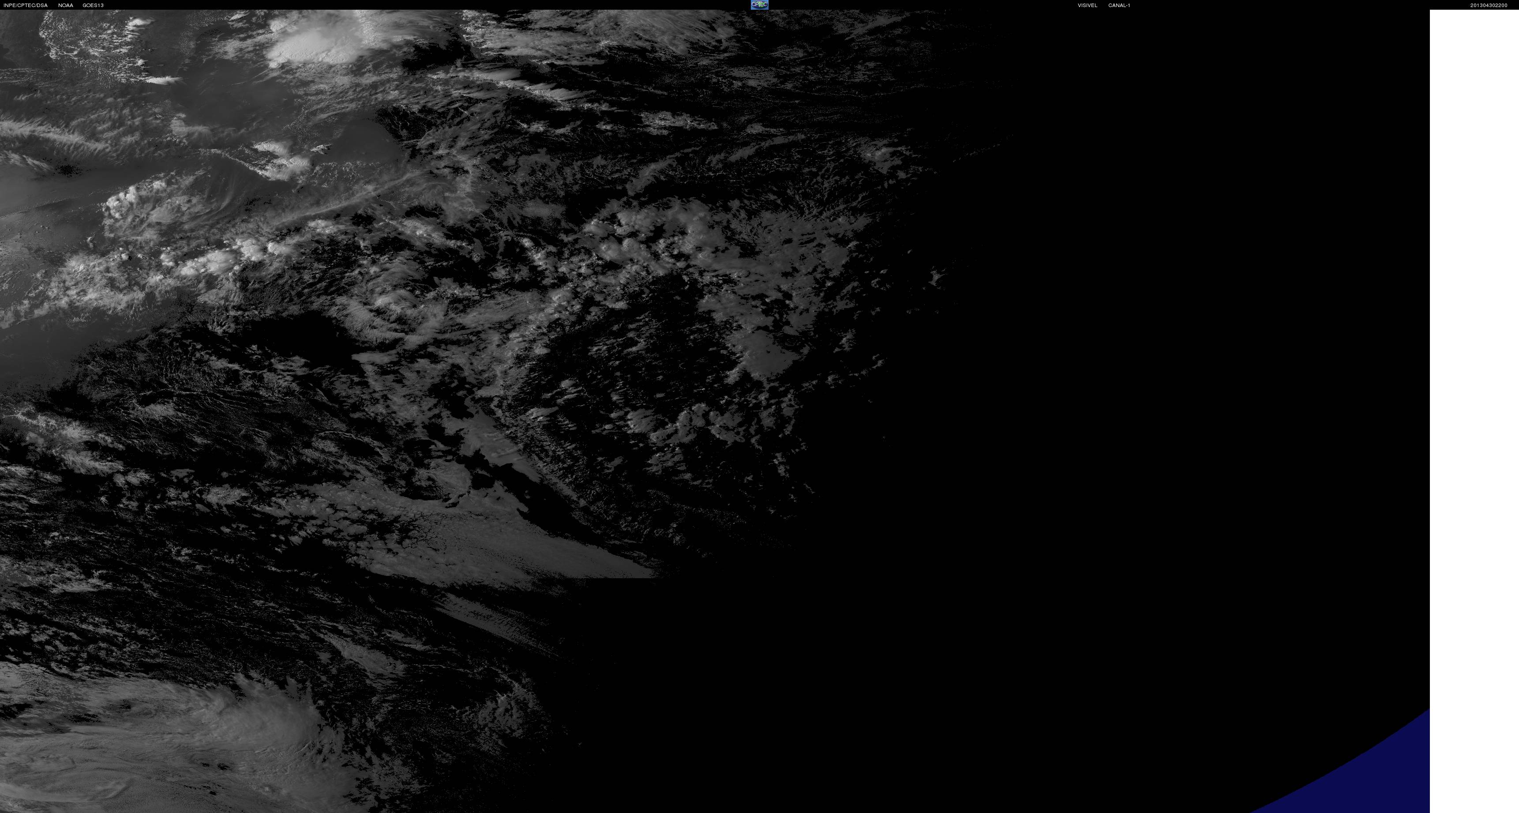Click the GOES13 satellite label
Screen dimensions: 1519x813
(x=93, y=5)
